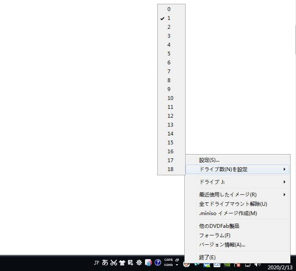The image size is (296, 271).
Task: Expand the arrow beside 最近使用したイメージ(R)
Action: point(285,194)
